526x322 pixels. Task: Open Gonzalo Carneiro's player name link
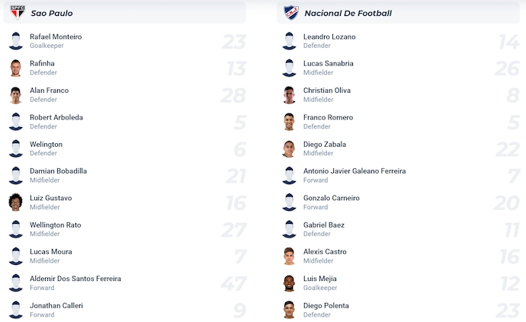[332, 198]
